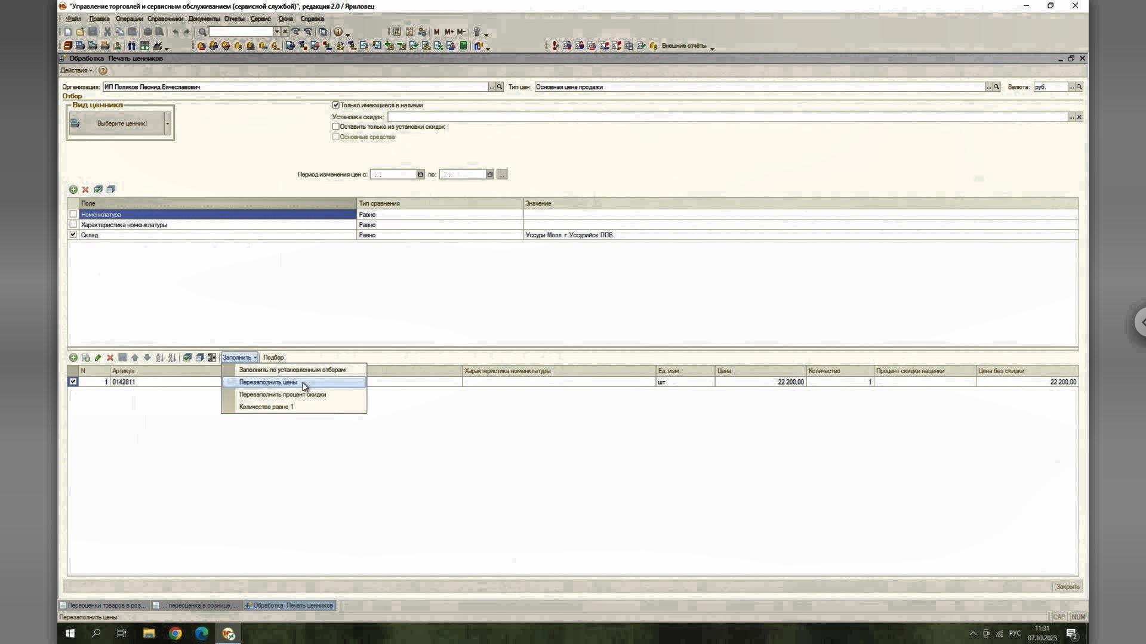Open Внешние отчёты dropdown

point(686,46)
